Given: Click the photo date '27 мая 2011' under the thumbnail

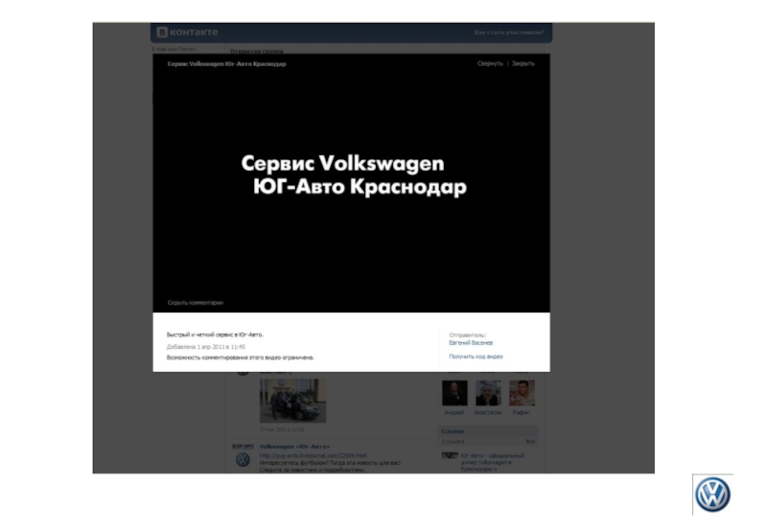Looking at the screenshot, I should (x=282, y=429).
